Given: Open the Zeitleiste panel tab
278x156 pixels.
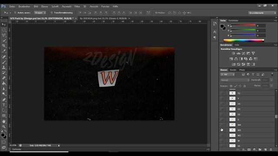Looking at the screenshot, I should 17,149.
